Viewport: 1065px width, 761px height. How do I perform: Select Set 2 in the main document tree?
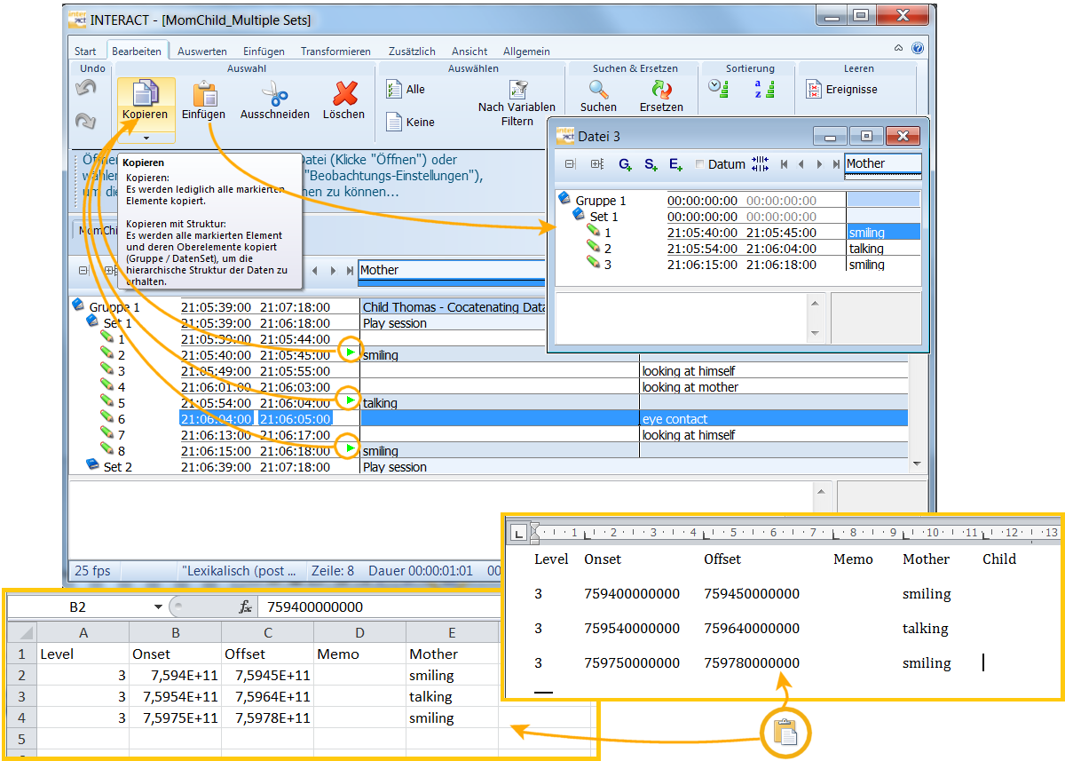(x=117, y=467)
